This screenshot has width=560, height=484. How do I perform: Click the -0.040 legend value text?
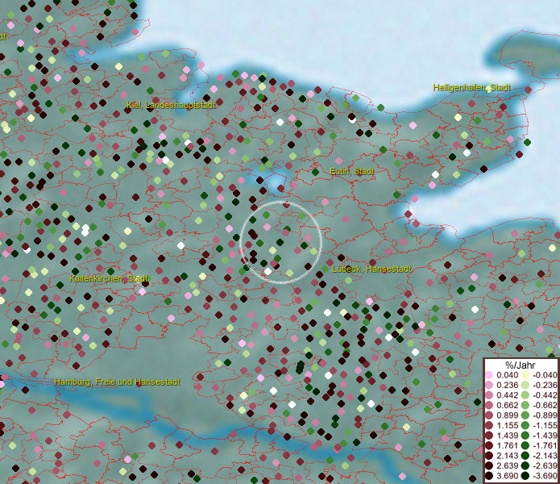point(545,375)
